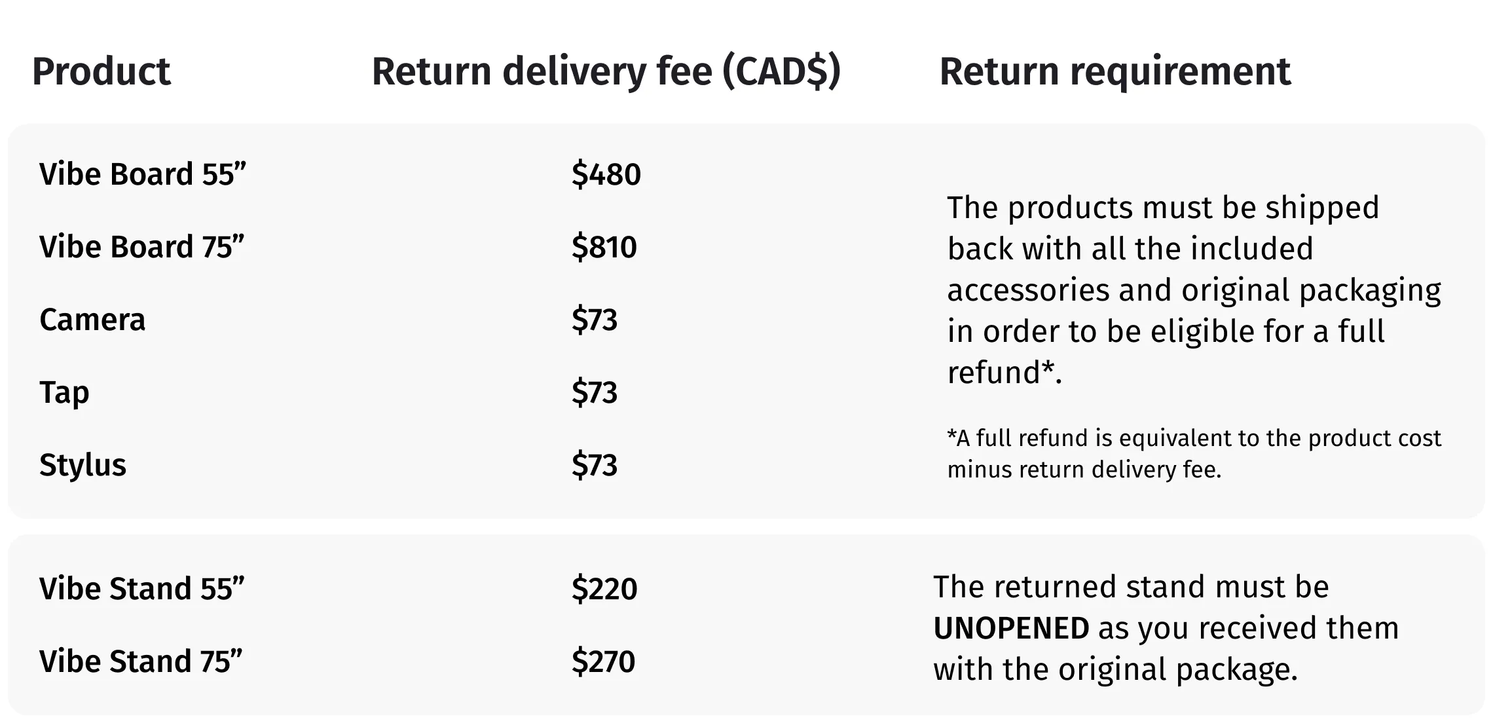Select the Return delivery fee (CAD$) header
This screenshot has height=727, width=1493.
point(606,71)
